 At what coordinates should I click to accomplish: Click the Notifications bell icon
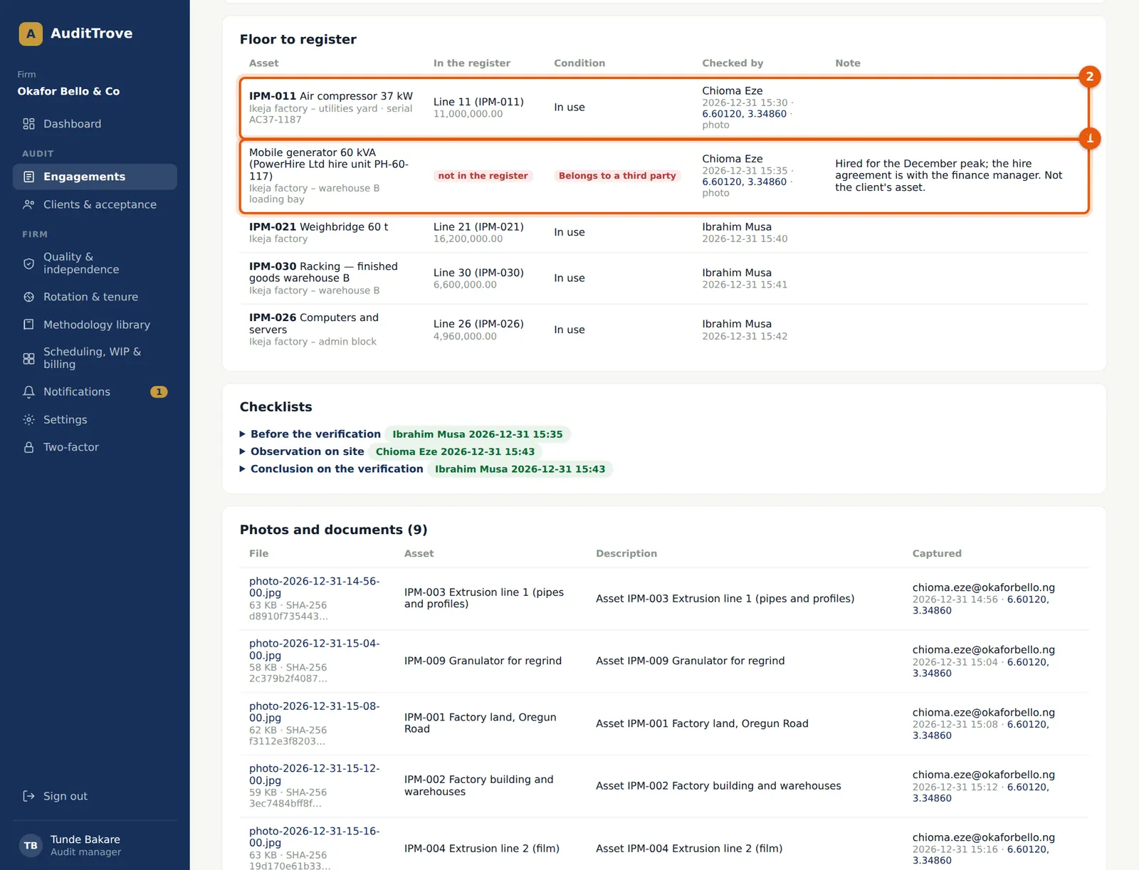tap(28, 392)
